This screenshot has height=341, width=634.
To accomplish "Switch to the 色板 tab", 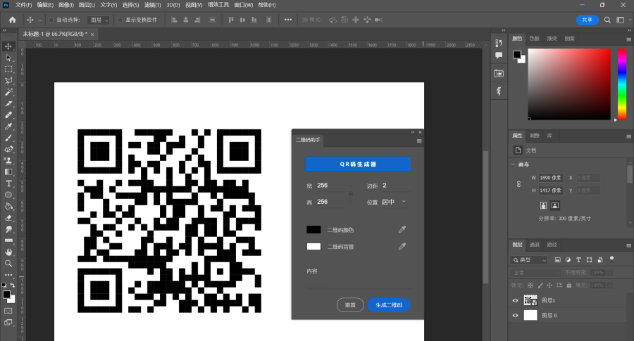I will [535, 39].
